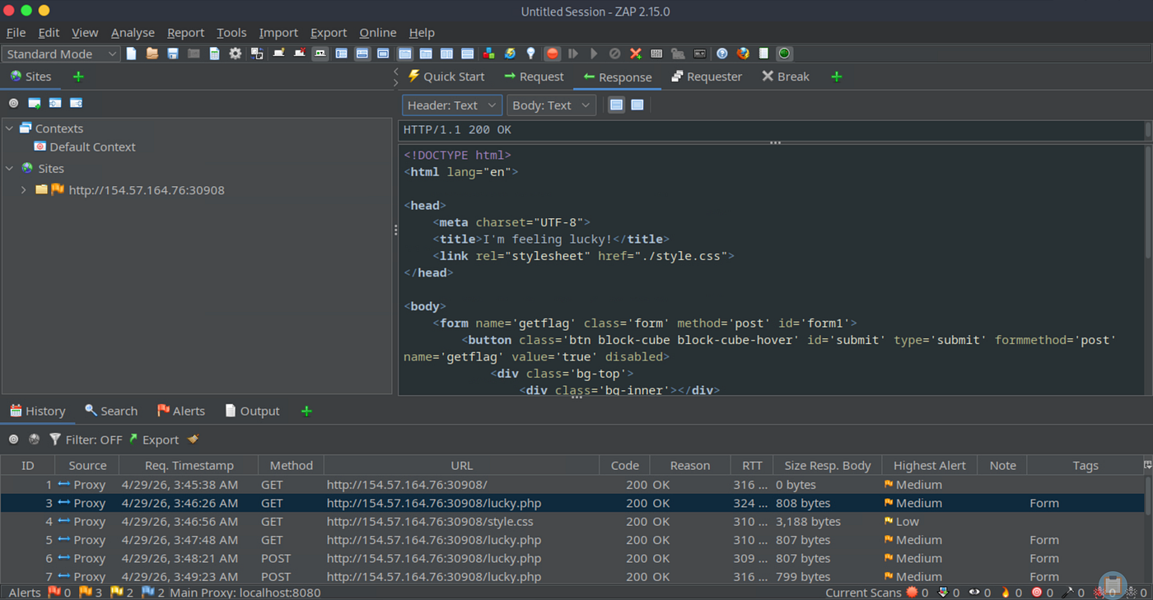Open the Standard Mode dropdown
Viewport: 1153px width, 600px height.
pyautogui.click(x=62, y=53)
